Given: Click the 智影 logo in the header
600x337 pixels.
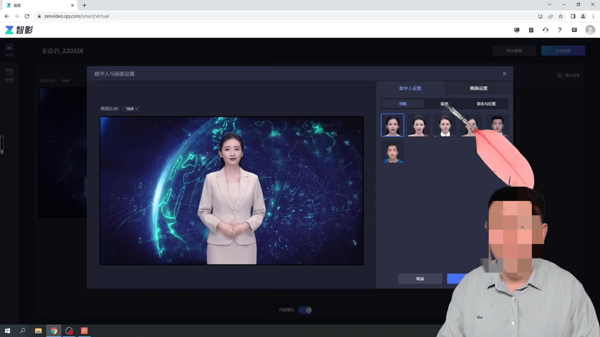Looking at the screenshot, I should (19, 30).
